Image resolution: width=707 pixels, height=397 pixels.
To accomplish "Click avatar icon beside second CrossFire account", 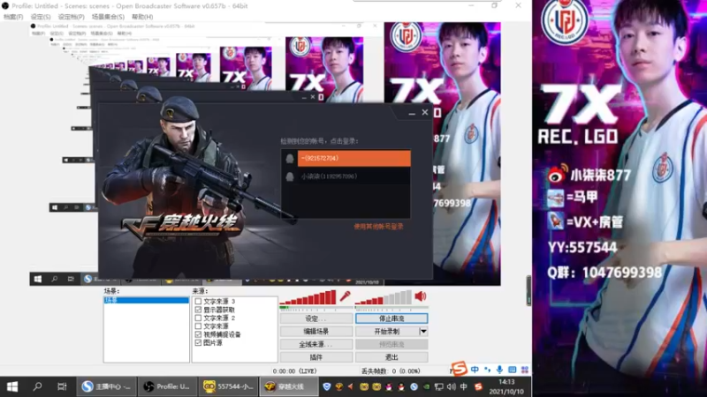I will 290,176.
